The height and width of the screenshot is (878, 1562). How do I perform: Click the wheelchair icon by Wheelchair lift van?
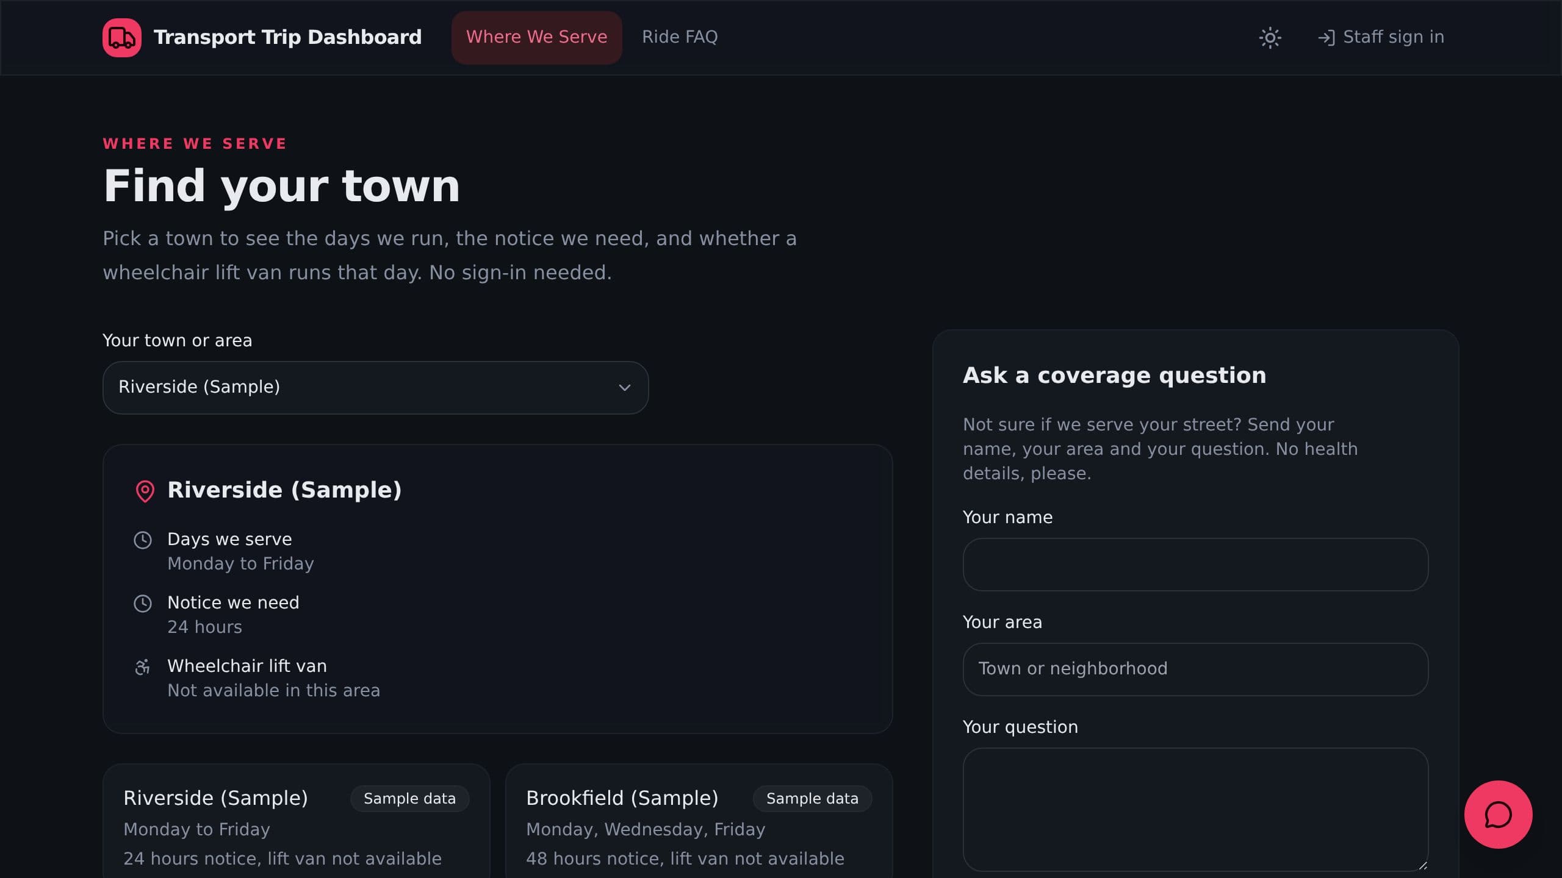143,667
